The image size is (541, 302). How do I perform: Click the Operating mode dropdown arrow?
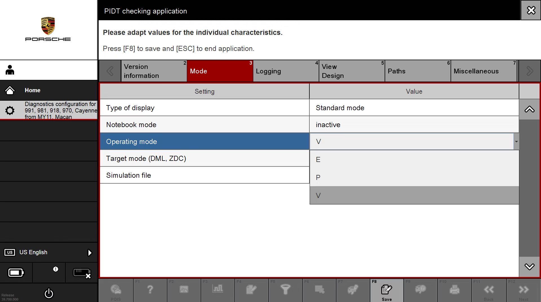click(516, 141)
